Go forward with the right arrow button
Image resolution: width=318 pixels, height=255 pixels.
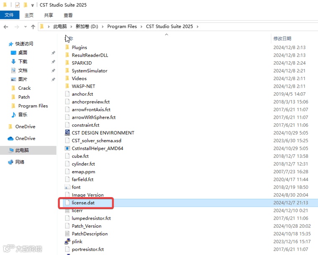[x=17, y=26]
